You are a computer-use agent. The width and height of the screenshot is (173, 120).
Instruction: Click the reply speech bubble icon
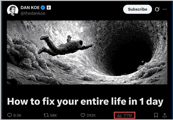point(10,115)
